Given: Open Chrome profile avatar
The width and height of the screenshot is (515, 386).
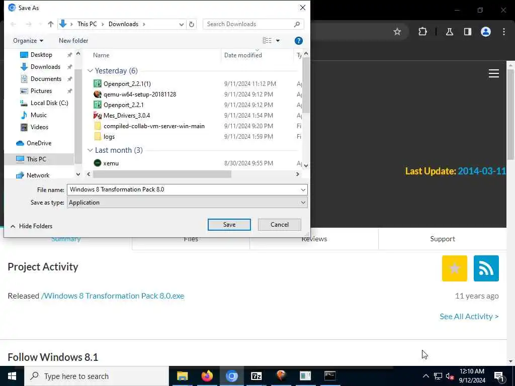Looking at the screenshot, I should (486, 32).
